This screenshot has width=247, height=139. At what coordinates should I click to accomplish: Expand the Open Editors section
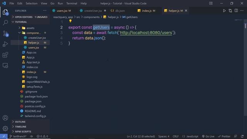pos(30,17)
